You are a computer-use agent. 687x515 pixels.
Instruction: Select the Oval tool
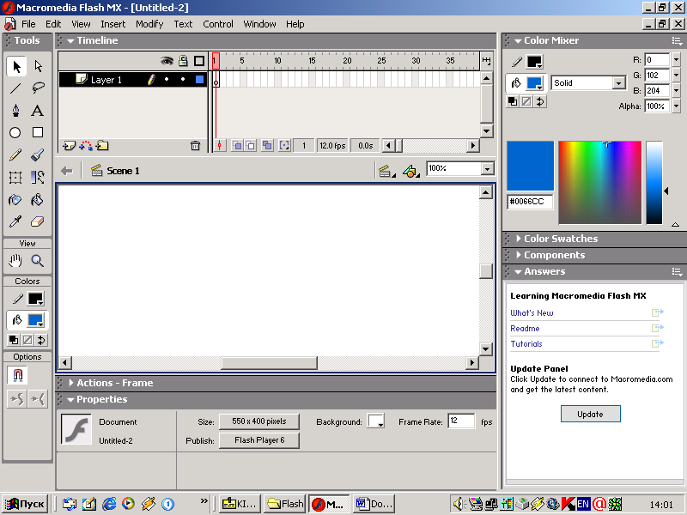pos(15,133)
